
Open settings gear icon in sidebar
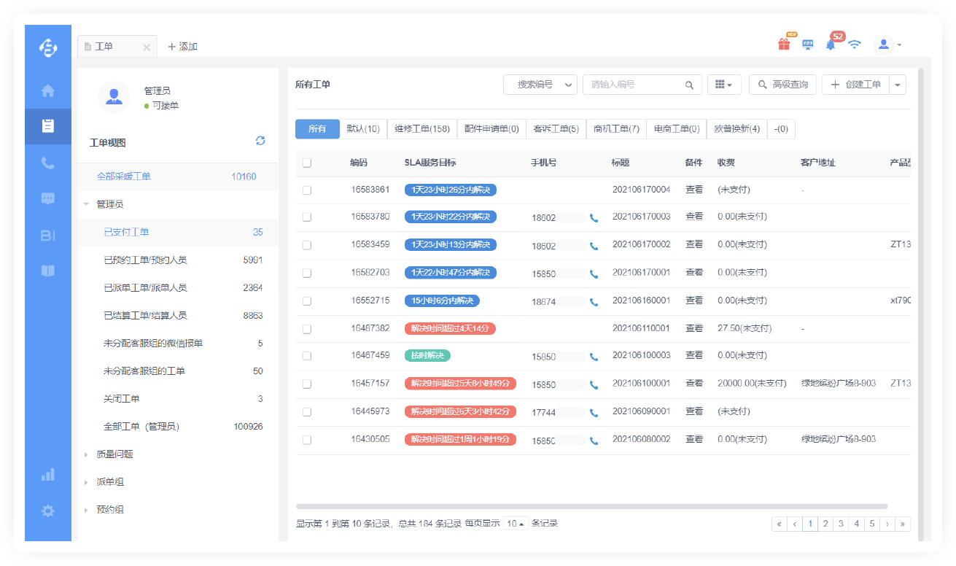pos(48,511)
